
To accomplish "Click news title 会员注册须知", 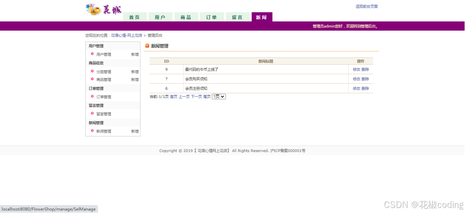I will tap(196, 88).
